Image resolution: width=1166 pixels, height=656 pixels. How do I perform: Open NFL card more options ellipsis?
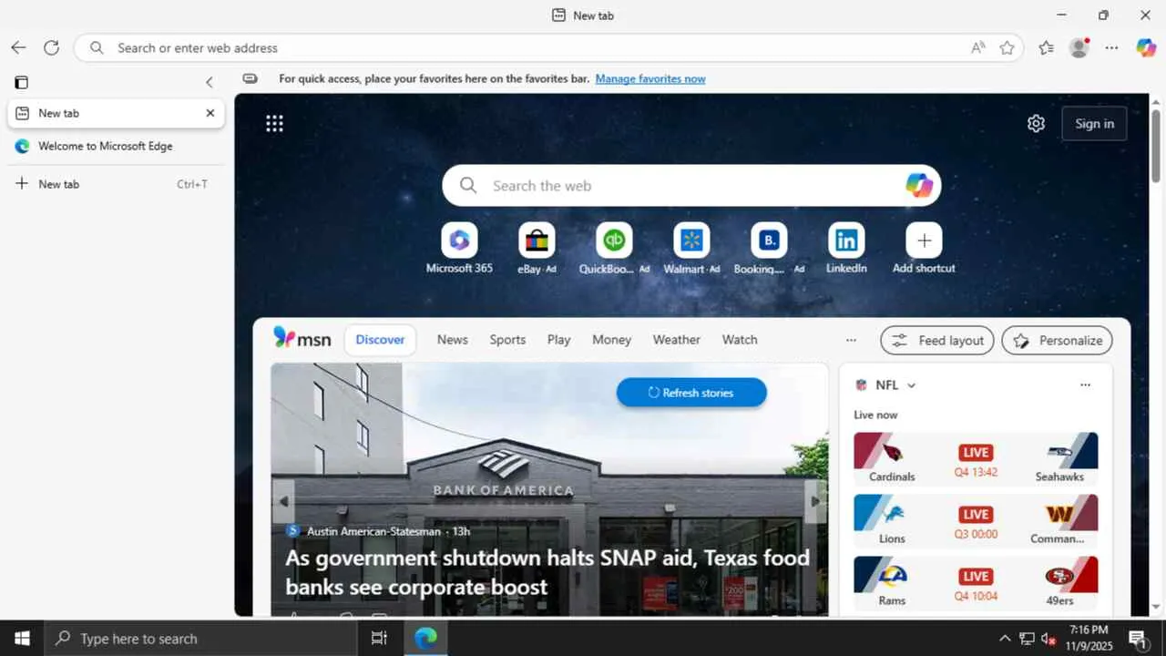tap(1085, 385)
